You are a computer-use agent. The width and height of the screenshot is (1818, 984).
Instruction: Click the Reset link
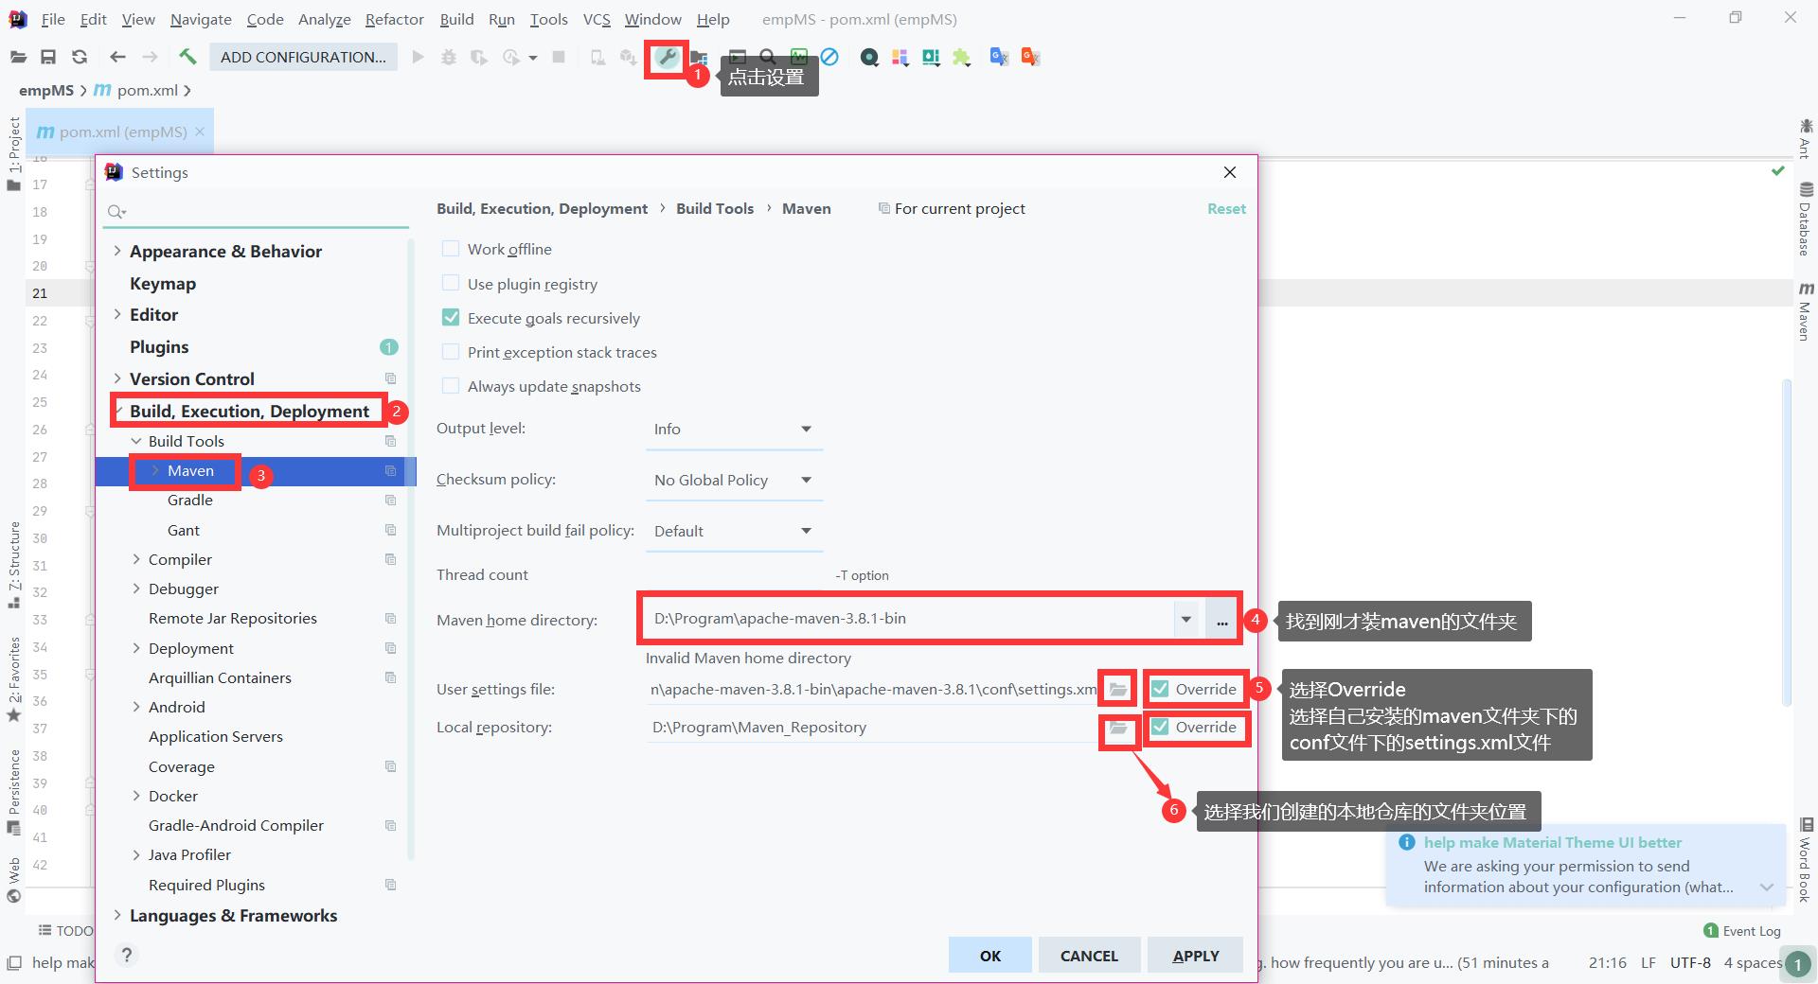click(1226, 208)
